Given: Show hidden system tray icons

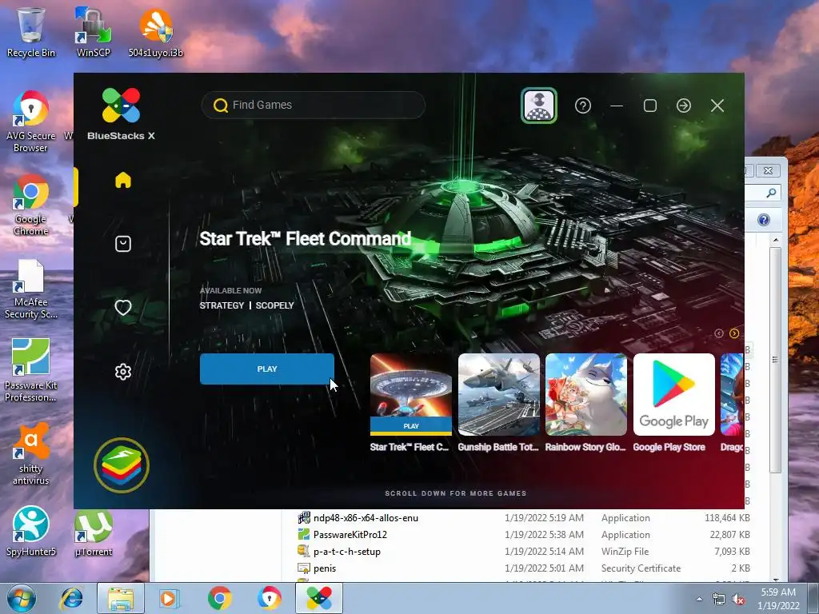Looking at the screenshot, I should click(699, 599).
